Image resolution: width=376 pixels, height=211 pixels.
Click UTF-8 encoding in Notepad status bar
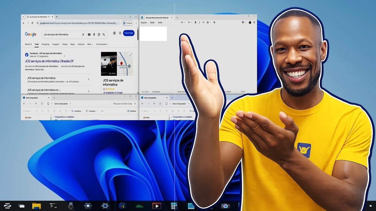coord(243,92)
